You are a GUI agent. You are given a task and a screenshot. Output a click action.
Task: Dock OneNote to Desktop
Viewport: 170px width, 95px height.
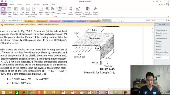pos(16,11)
